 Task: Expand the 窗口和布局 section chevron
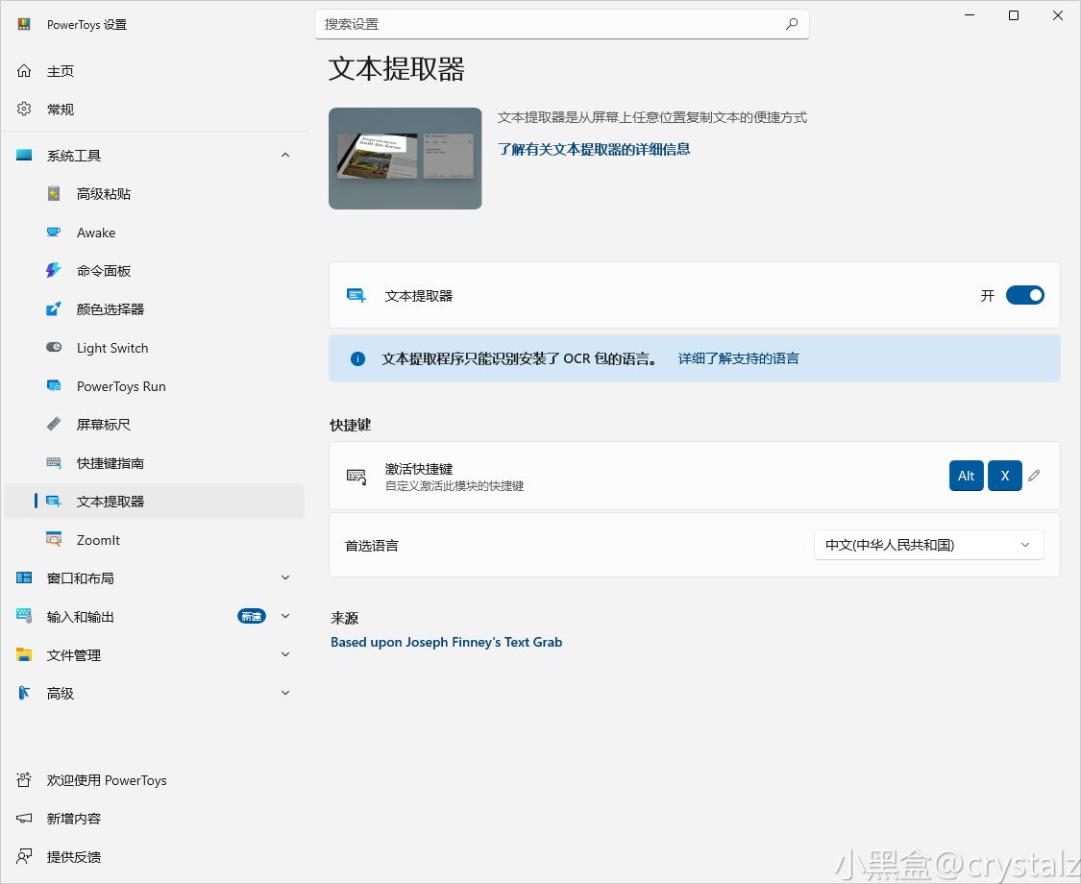285,577
